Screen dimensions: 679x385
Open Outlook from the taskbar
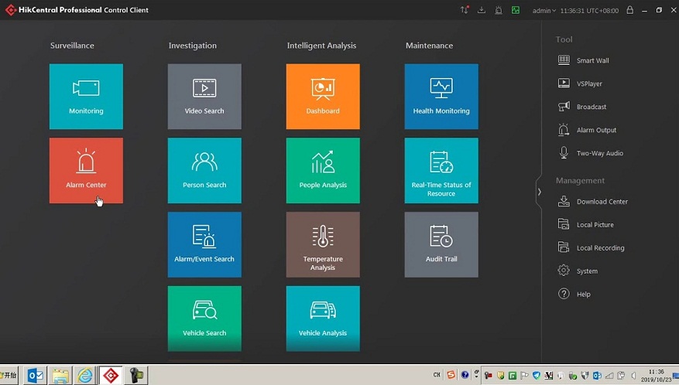35,375
